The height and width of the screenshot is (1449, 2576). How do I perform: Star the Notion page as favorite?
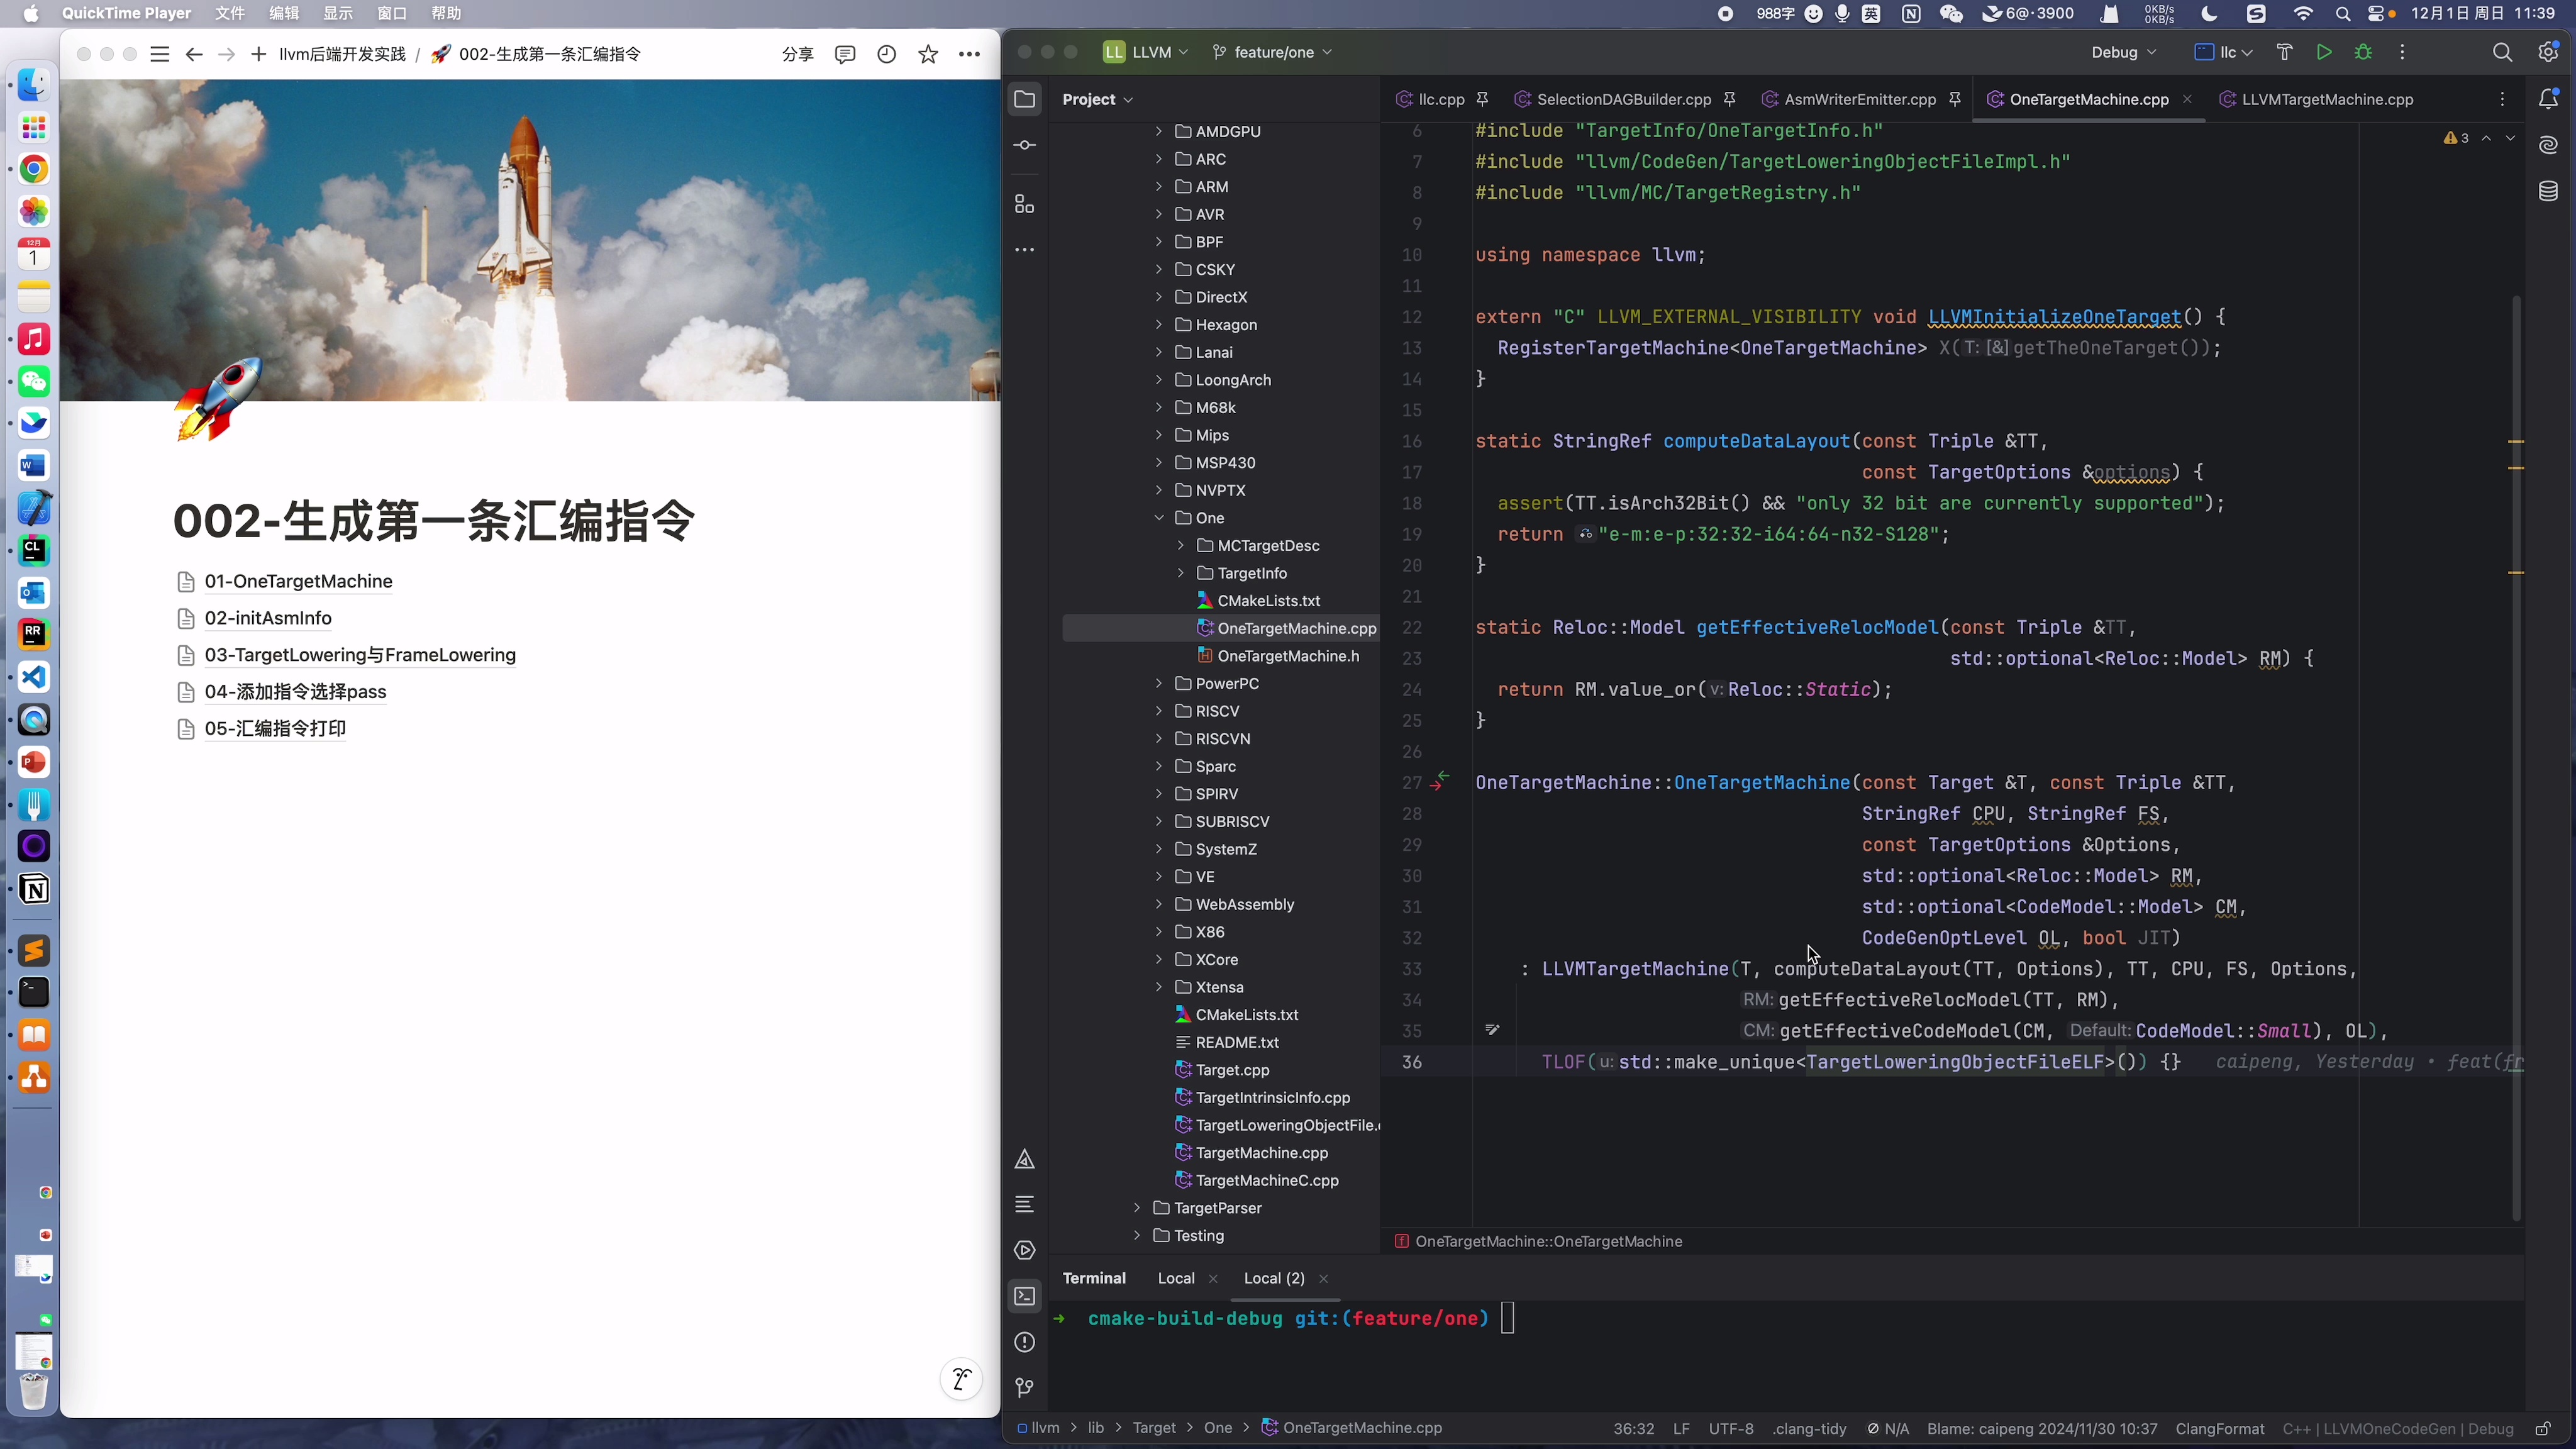[928, 54]
